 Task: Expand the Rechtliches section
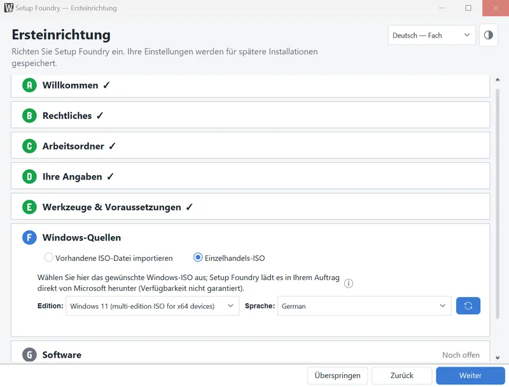coord(250,115)
